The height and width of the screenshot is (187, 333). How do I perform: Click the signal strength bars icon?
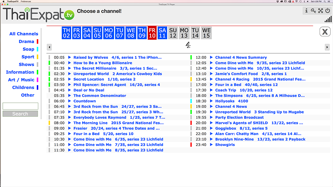tap(328, 19)
